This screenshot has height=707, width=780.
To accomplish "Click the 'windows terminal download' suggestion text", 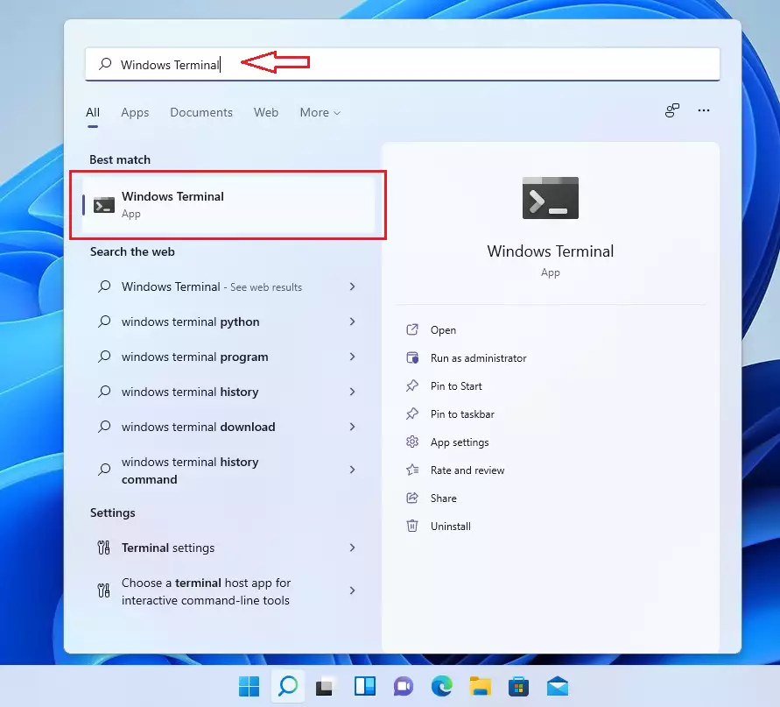I will click(199, 427).
